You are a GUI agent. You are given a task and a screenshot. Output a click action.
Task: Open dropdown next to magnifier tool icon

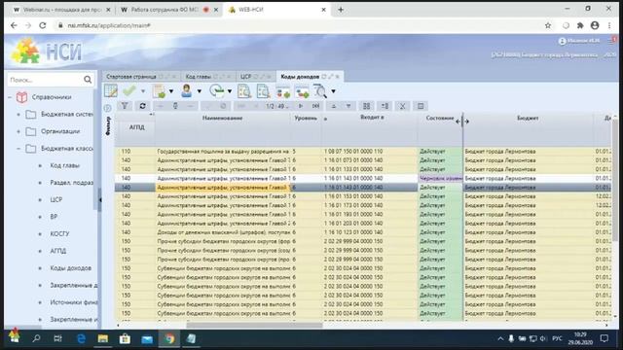[333, 91]
